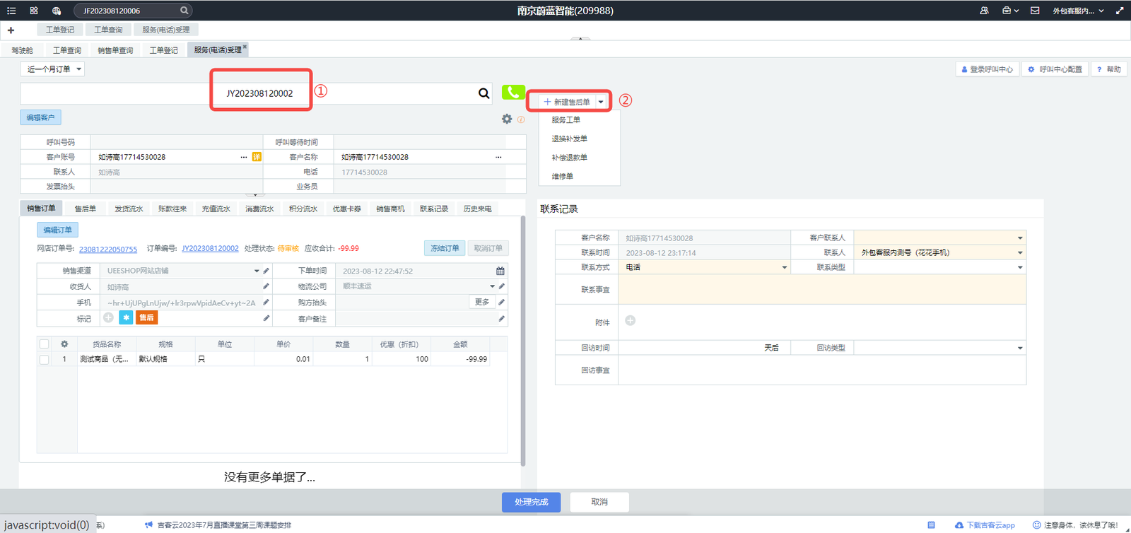Expand the 回访类型 dropdown
Screen dimensions: 1131x533
pos(1019,348)
